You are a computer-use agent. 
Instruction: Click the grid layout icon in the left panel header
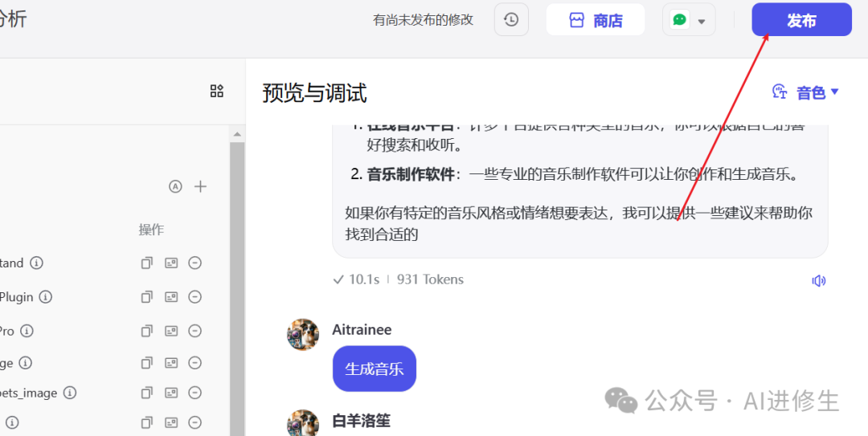point(217,92)
